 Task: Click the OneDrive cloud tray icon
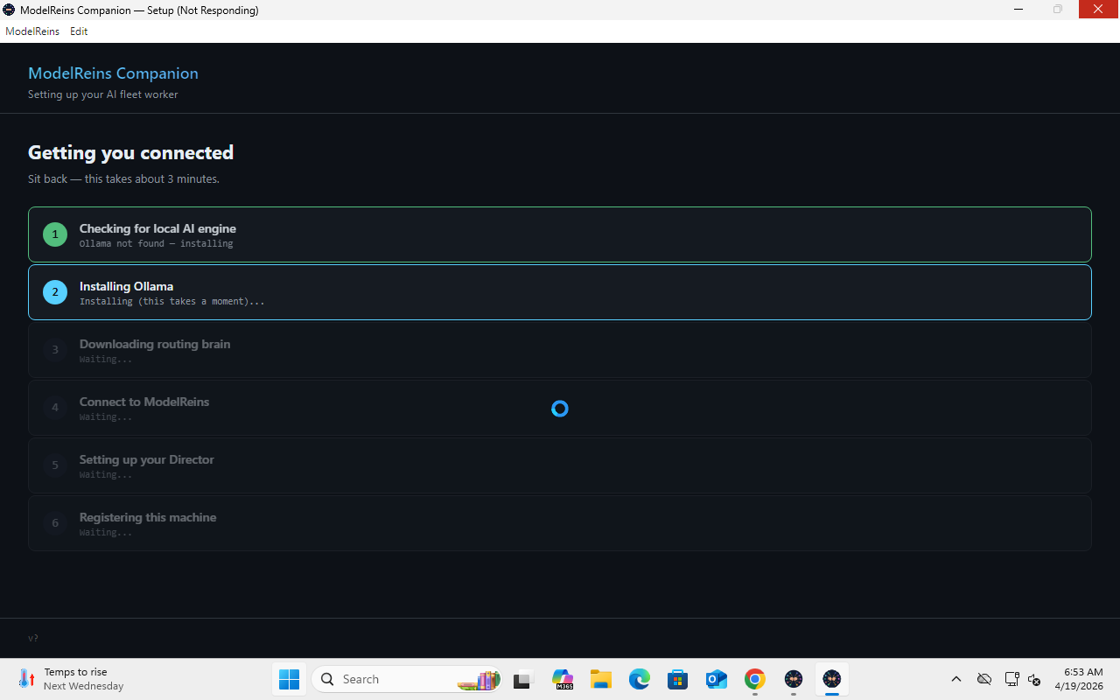[984, 679]
